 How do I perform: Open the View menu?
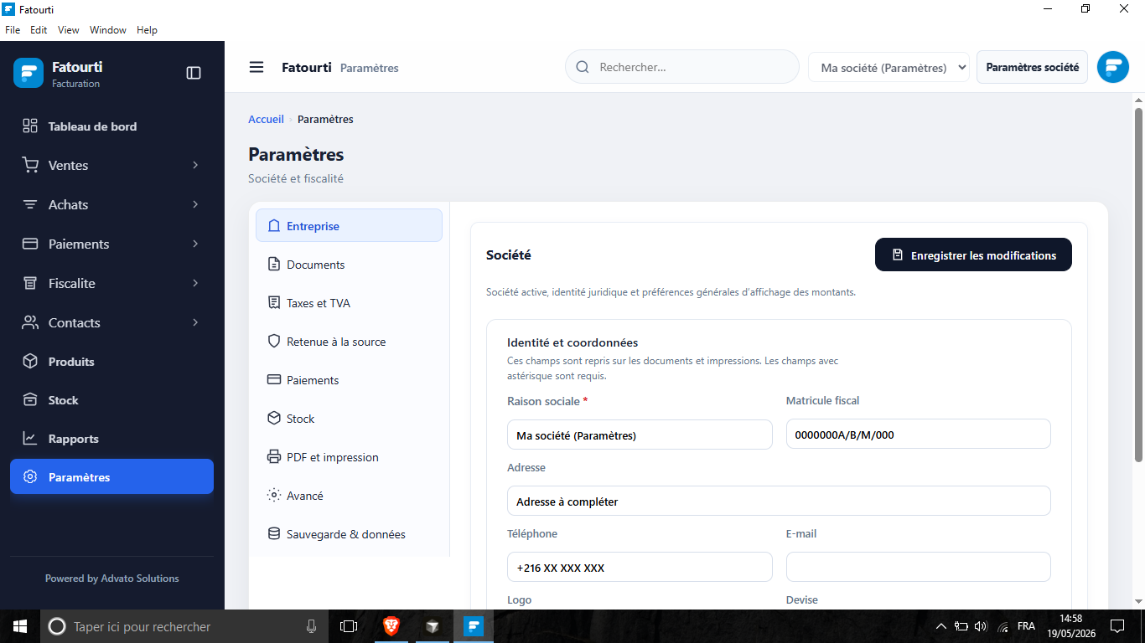[69, 30]
